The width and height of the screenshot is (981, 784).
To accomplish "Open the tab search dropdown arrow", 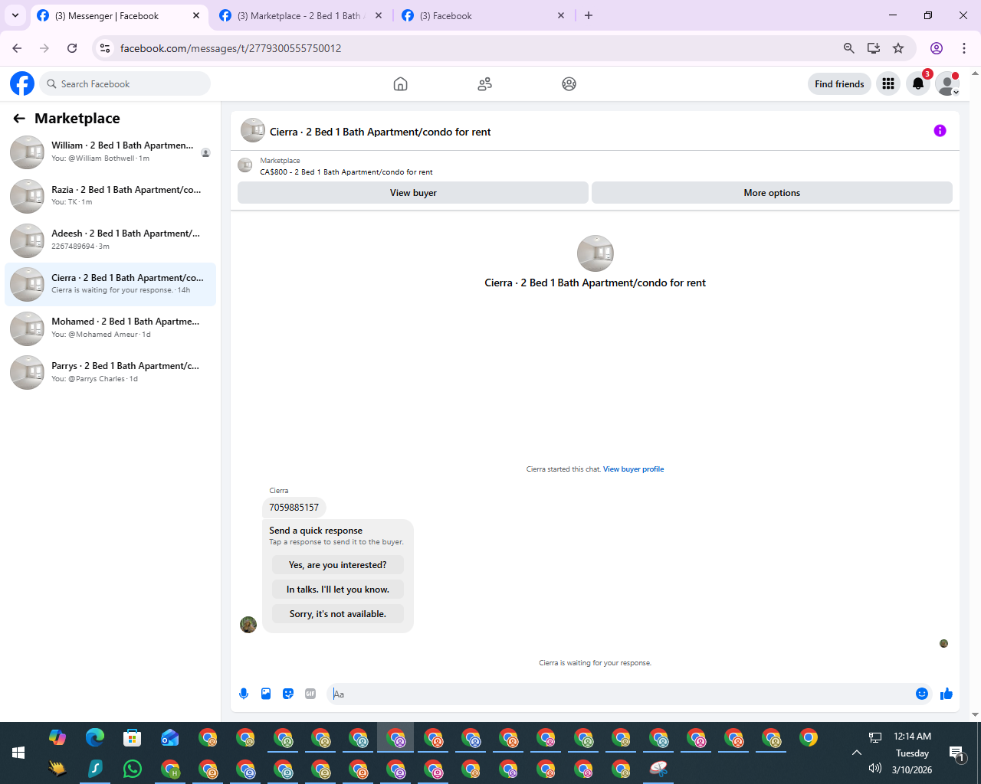I will [15, 15].
